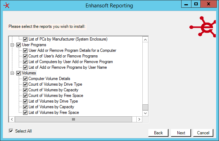
Task: Select 'List of Volumes by Free Space' text
Action: tap(54, 112)
